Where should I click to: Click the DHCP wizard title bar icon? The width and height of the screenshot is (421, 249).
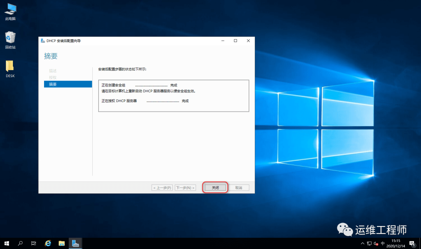43,41
